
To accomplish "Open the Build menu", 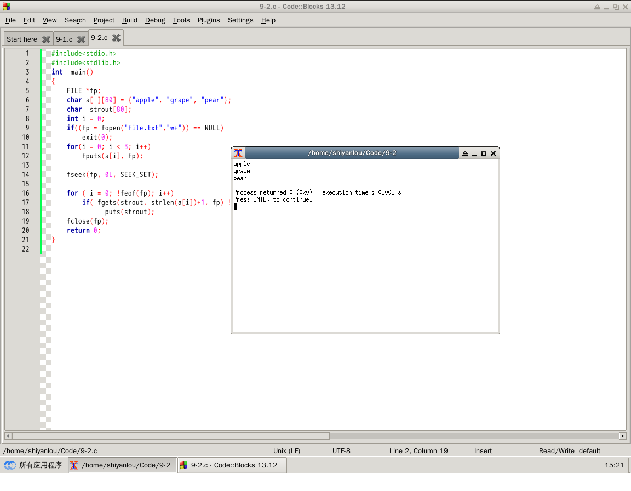I will (x=130, y=20).
